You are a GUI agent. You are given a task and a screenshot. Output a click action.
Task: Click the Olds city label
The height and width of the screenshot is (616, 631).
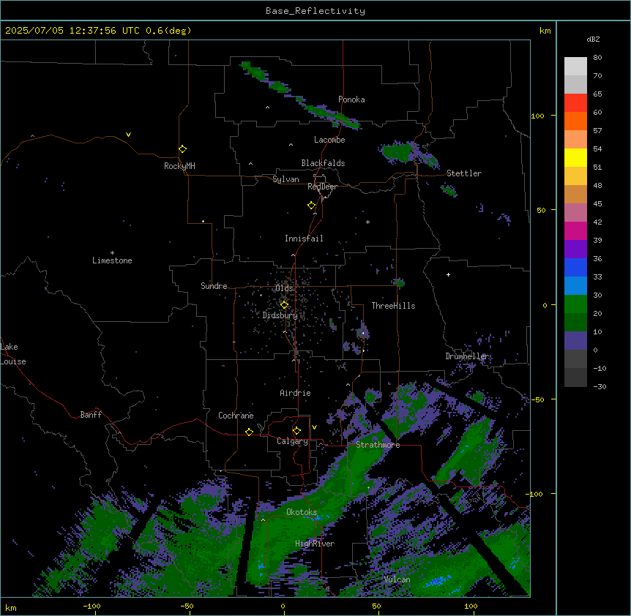pyautogui.click(x=284, y=288)
